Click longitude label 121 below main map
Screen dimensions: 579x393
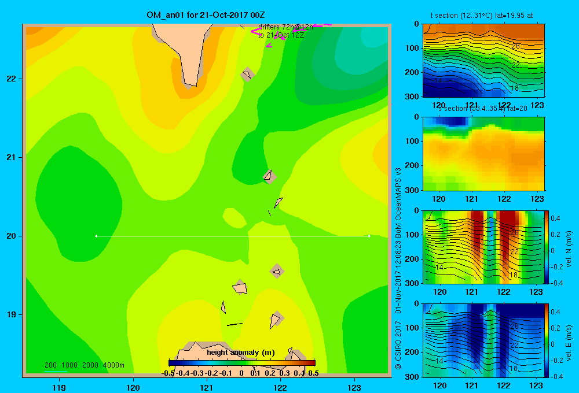(x=207, y=387)
